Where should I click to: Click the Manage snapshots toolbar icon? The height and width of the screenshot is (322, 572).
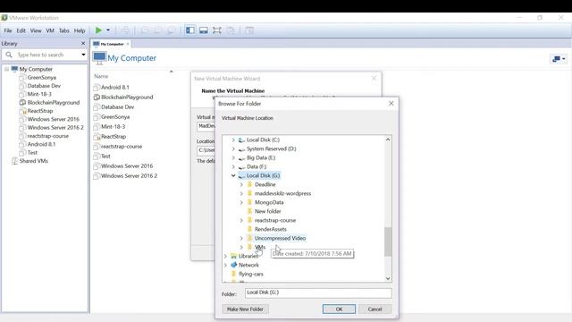171,30
